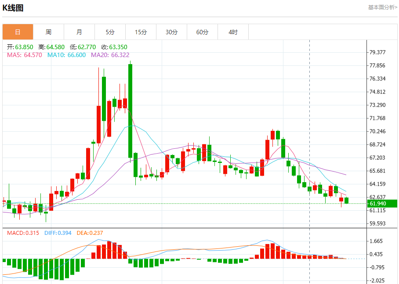
Task: Open the 60分 interval tab
Action: [x=202, y=32]
